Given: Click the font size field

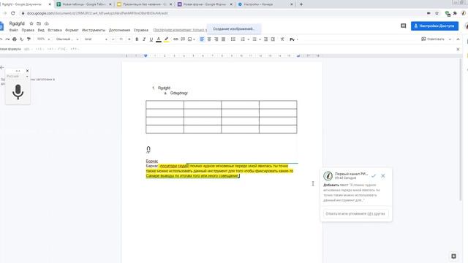Looking at the screenshot, I should coord(121,39).
